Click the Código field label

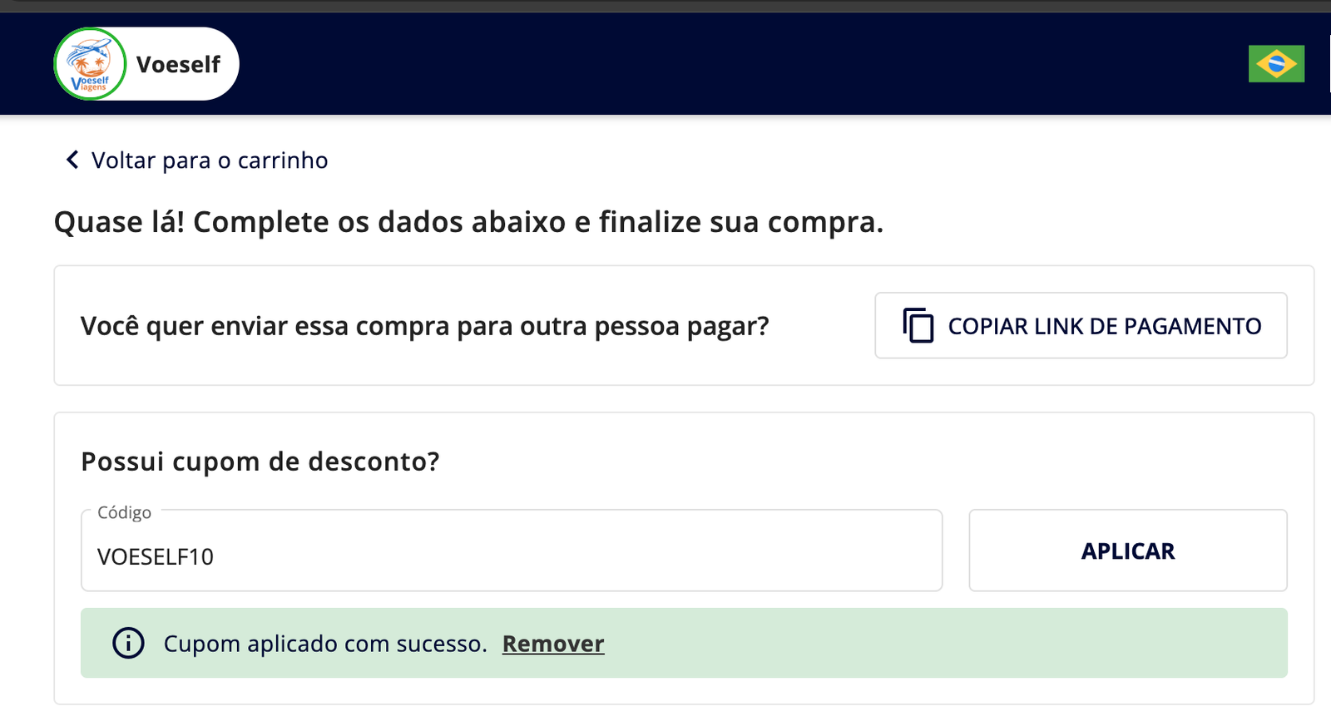click(124, 512)
